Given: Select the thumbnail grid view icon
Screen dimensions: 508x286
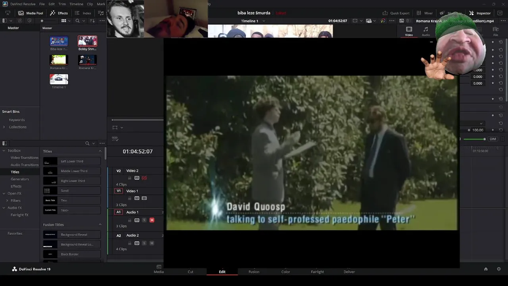Looking at the screenshot, I should 63,21.
